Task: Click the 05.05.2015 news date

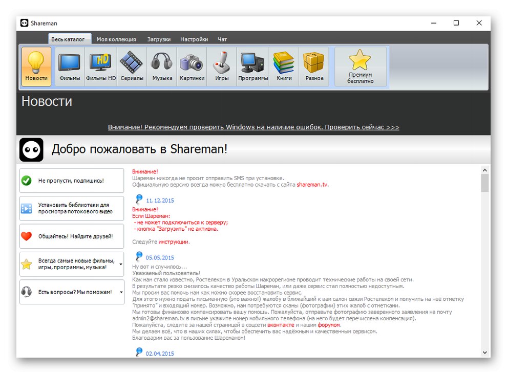Action: [x=160, y=258]
